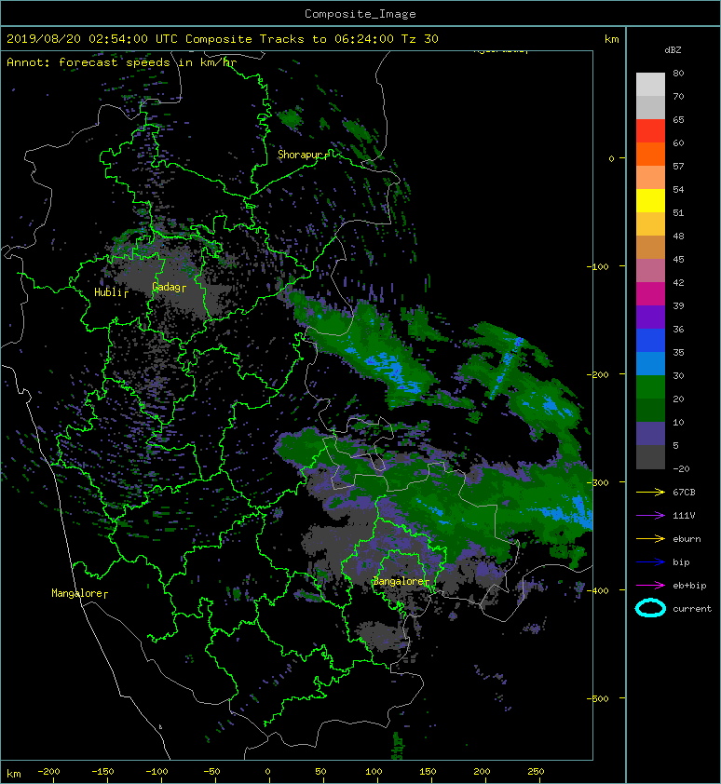Image resolution: width=721 pixels, height=784 pixels.
Task: Pick the red 60–65 dBZ swatch
Action: pyautogui.click(x=650, y=131)
